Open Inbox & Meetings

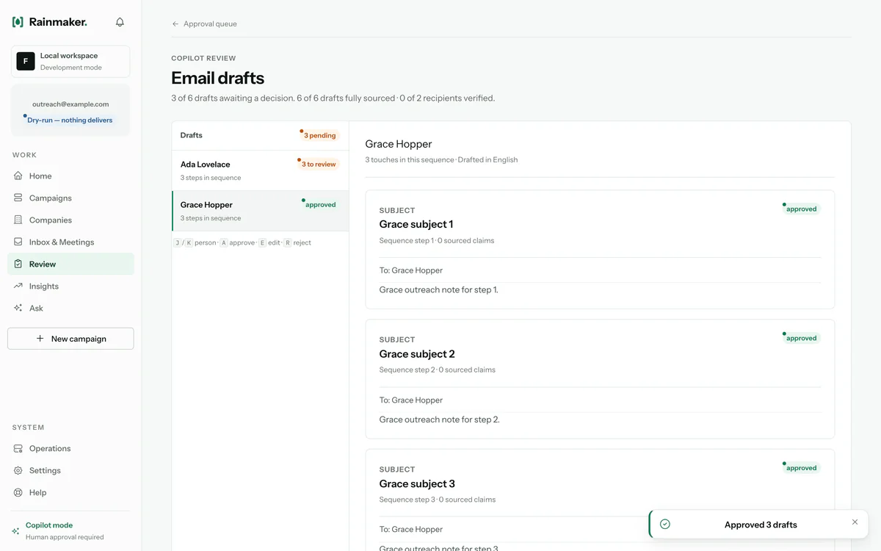click(x=70, y=242)
